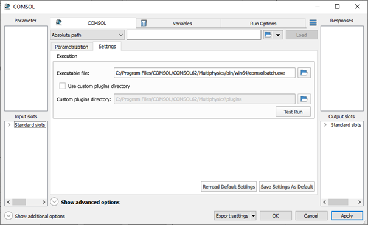Click the Executable file path field

click(x=204, y=73)
